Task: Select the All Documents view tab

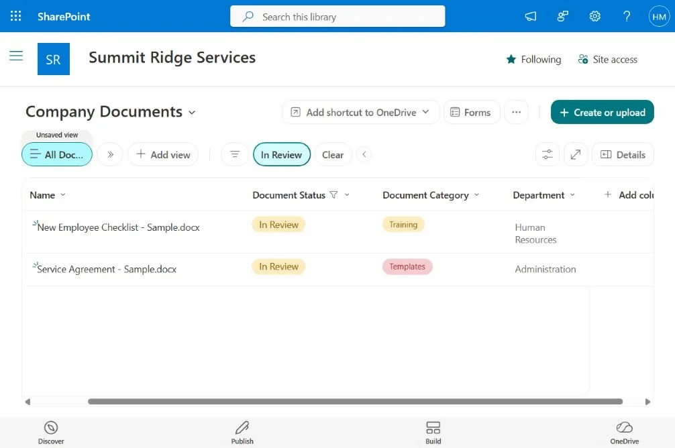Action: [57, 154]
